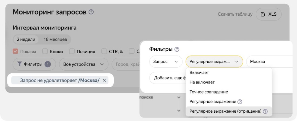Viewport: 297px width, 121px height.
Task: Click help icon for Регулярное выражение option
Action: pos(240,102)
